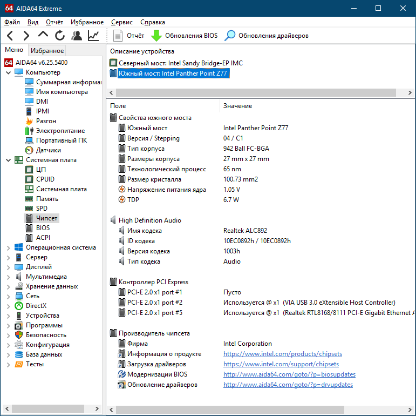Open the intel.com/products/chipsets link

(283, 354)
